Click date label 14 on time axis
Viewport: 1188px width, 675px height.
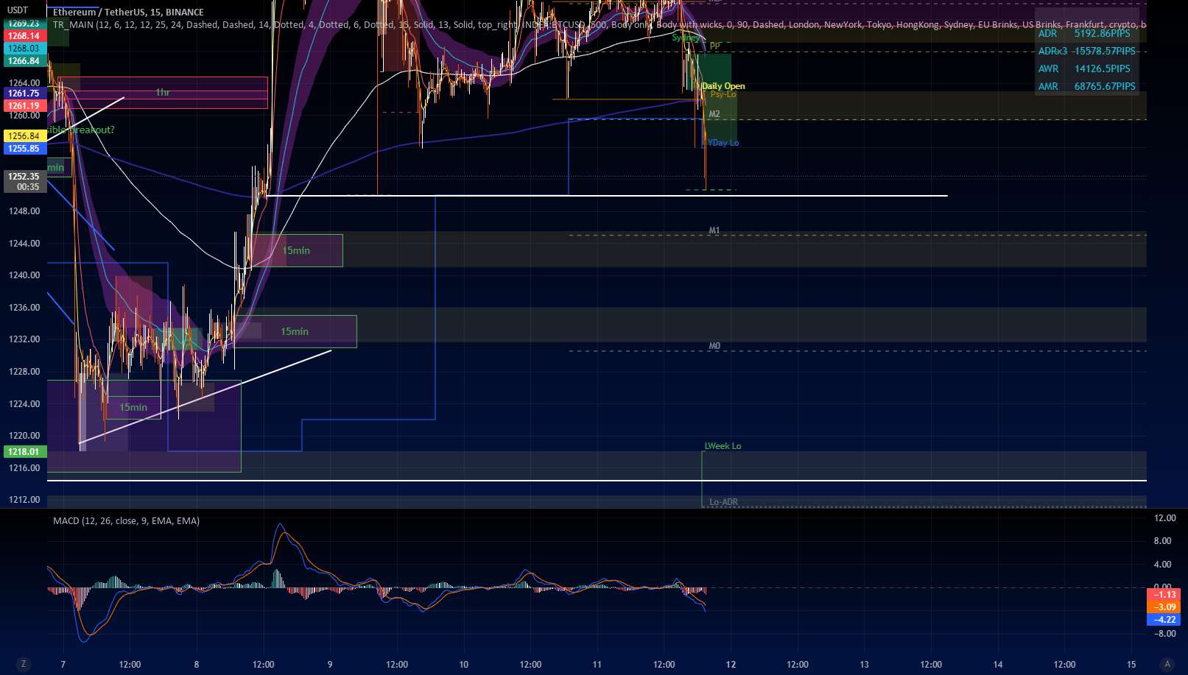click(998, 665)
